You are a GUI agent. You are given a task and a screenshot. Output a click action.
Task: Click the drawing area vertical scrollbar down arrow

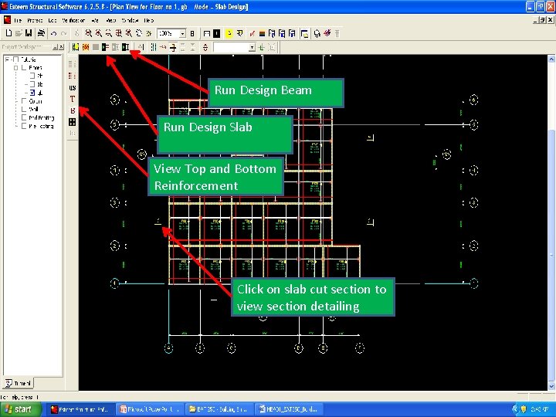[x=551, y=386]
